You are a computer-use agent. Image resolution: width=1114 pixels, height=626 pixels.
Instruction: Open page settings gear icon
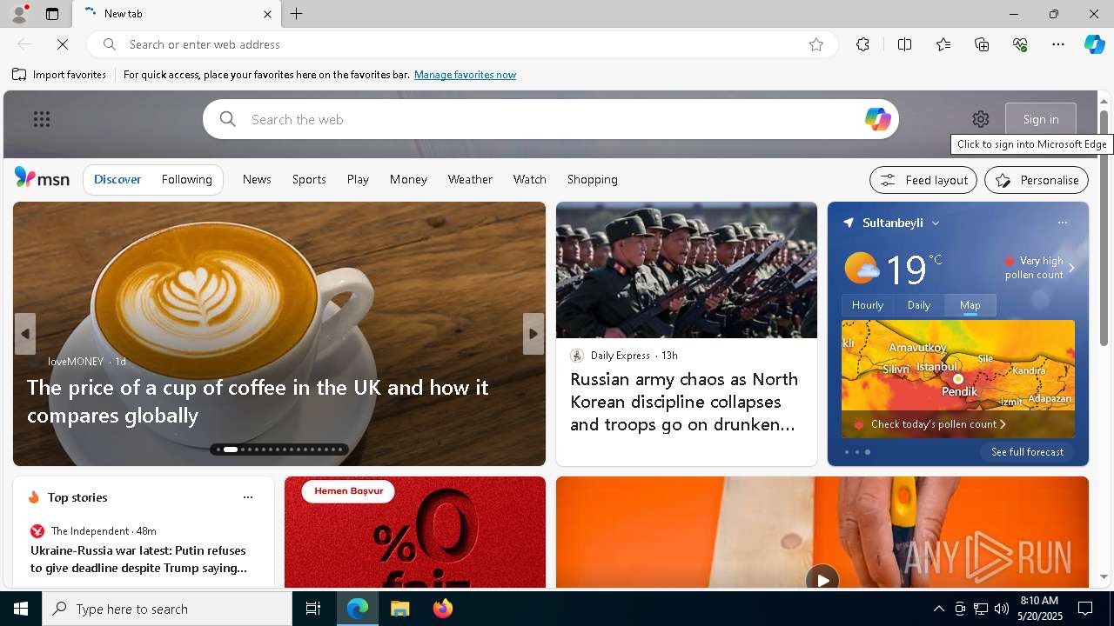click(981, 119)
